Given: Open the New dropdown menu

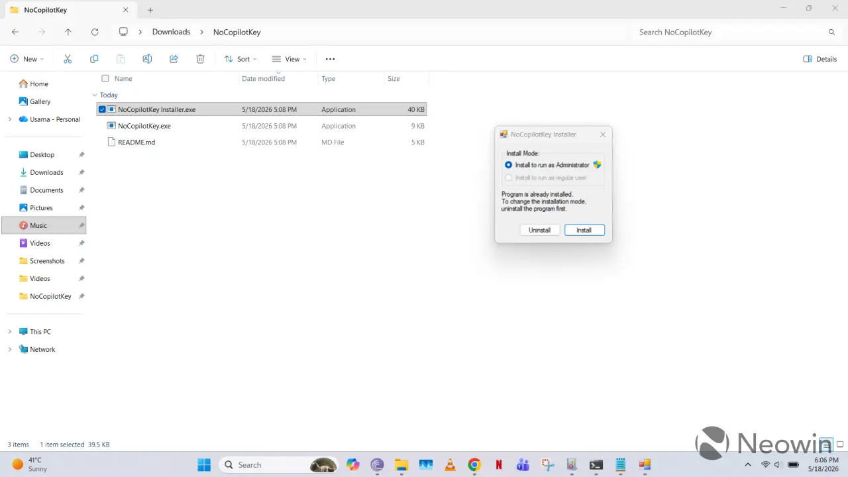Looking at the screenshot, I should [x=27, y=59].
